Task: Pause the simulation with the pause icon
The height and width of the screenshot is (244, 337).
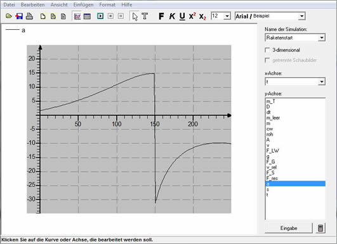Action: [x=121, y=16]
